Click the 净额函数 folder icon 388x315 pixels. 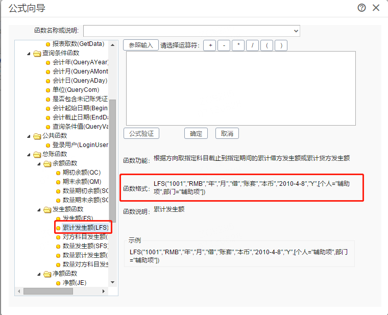point(47,274)
